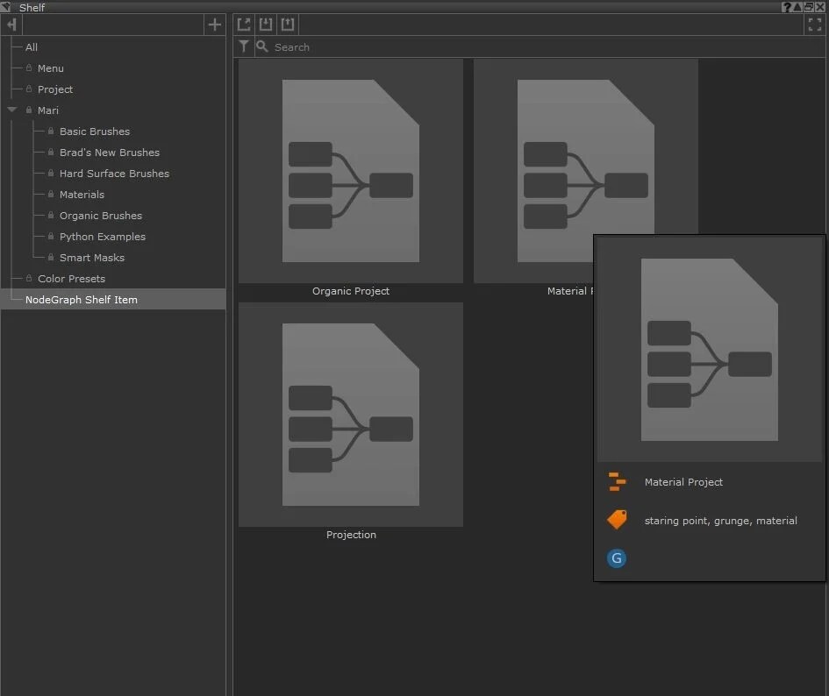
Task: Select the All shelf entry
Action: click(32, 47)
